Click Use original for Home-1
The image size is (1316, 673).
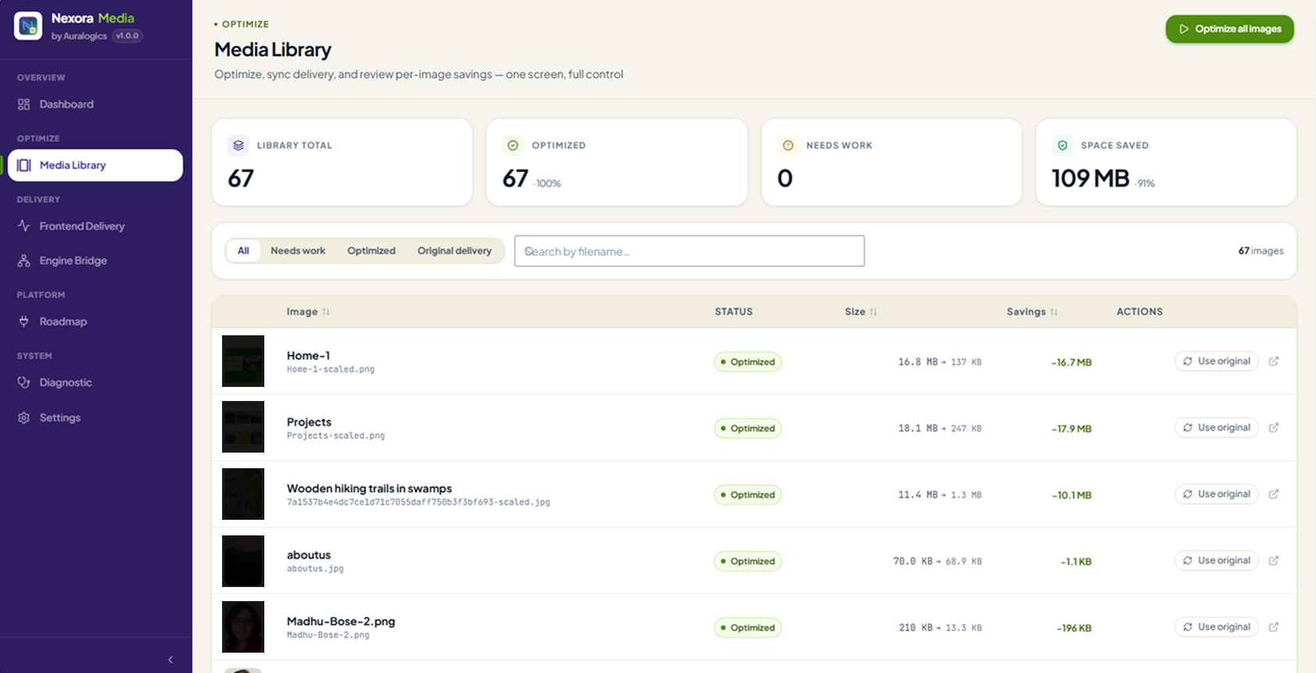1216,361
